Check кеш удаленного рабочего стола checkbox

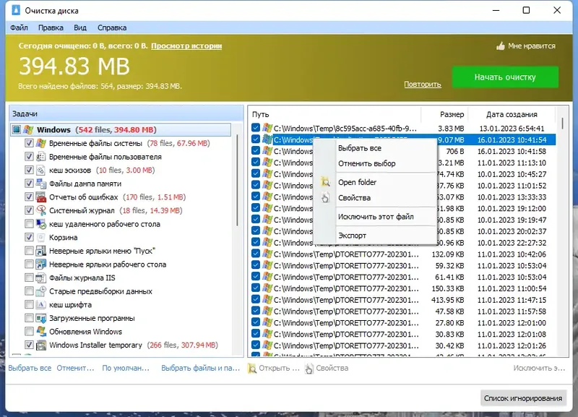29,224
